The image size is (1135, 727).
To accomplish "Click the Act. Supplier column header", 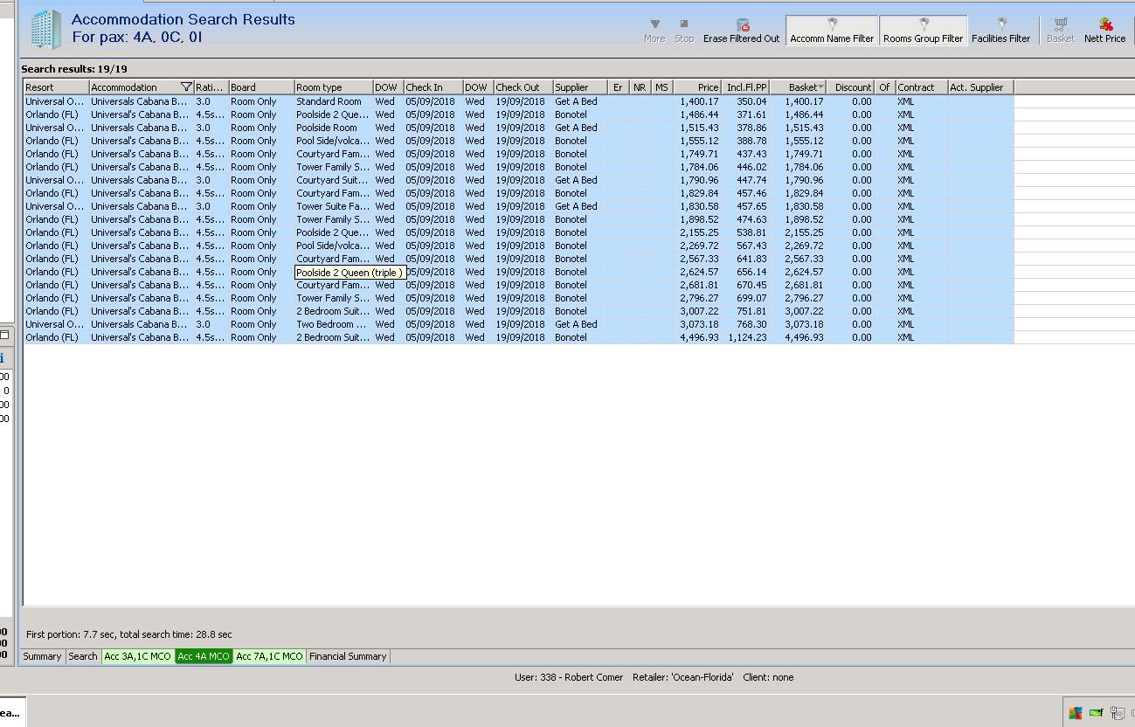I will point(980,87).
